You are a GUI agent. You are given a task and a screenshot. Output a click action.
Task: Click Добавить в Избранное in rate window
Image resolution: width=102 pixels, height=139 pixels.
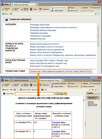[x=87, y=87]
